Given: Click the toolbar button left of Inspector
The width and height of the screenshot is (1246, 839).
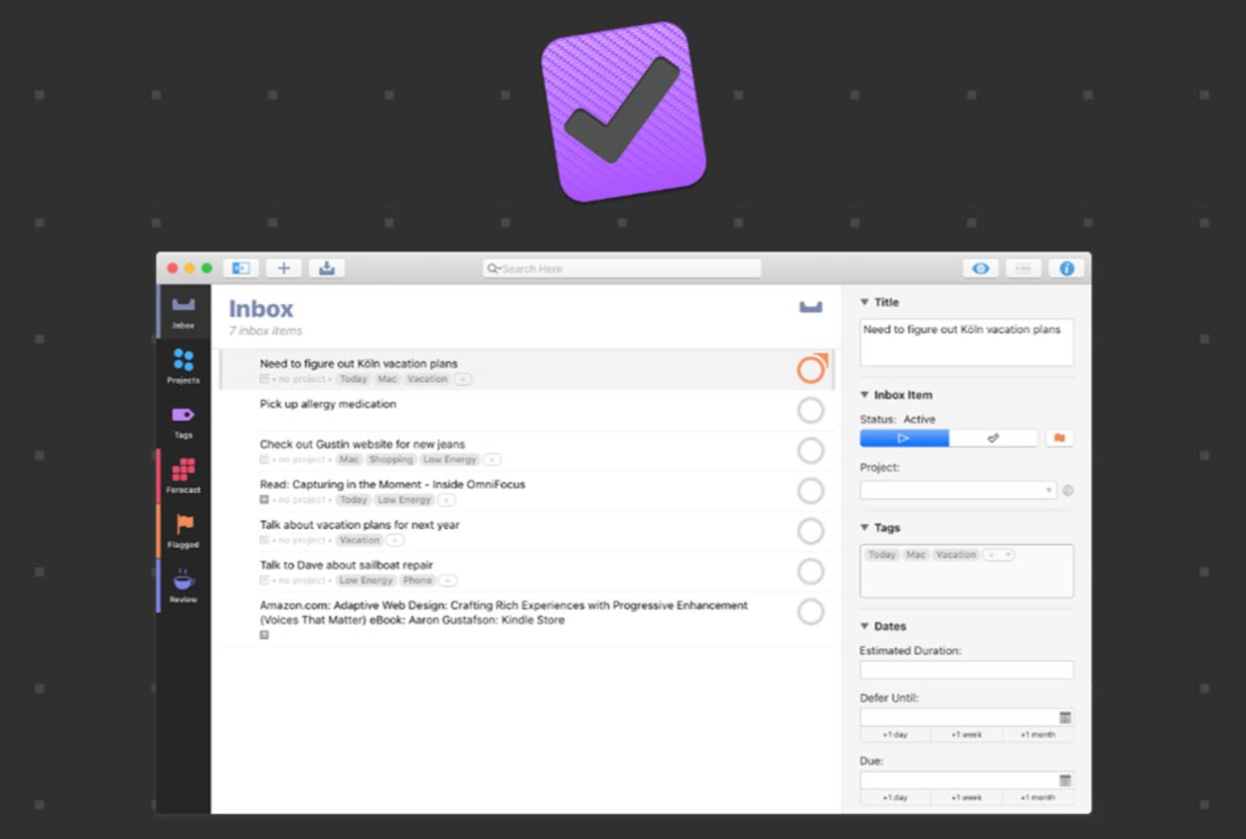Looking at the screenshot, I should (x=1023, y=268).
